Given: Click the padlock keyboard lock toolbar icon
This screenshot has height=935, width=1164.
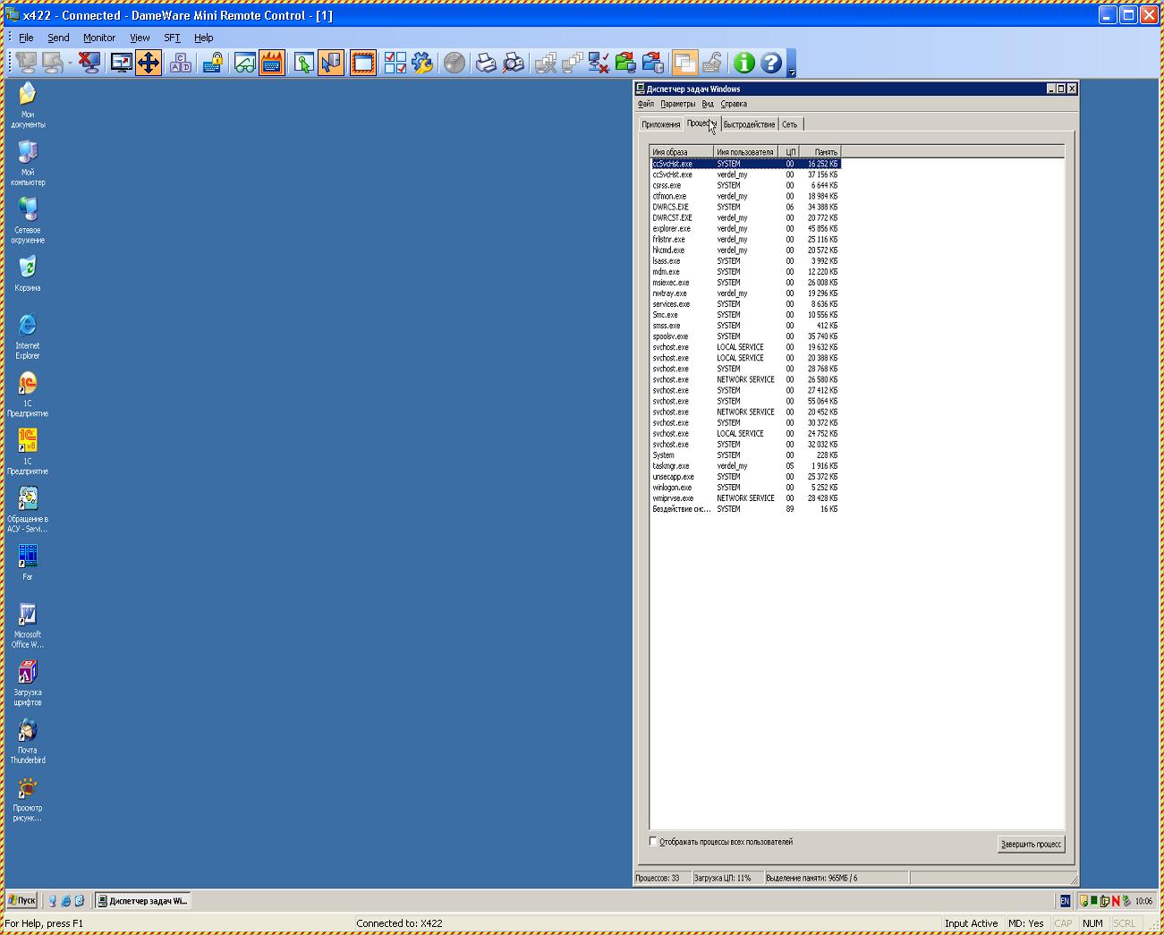Looking at the screenshot, I should (213, 63).
